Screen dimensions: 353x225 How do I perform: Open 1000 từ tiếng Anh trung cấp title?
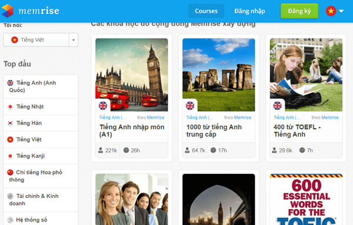[x=214, y=130]
